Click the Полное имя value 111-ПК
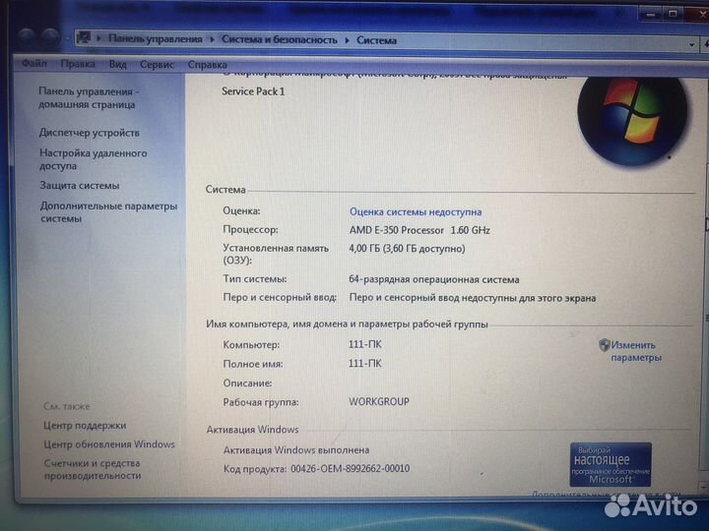709x531 pixels. 365,364
